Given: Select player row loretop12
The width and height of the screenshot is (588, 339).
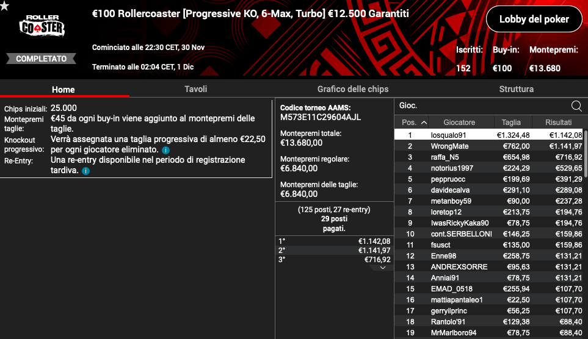Looking at the screenshot, I should pyautogui.click(x=488, y=212).
